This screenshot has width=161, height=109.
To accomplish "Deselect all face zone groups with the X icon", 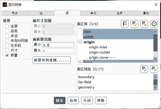I will coord(154,69).
